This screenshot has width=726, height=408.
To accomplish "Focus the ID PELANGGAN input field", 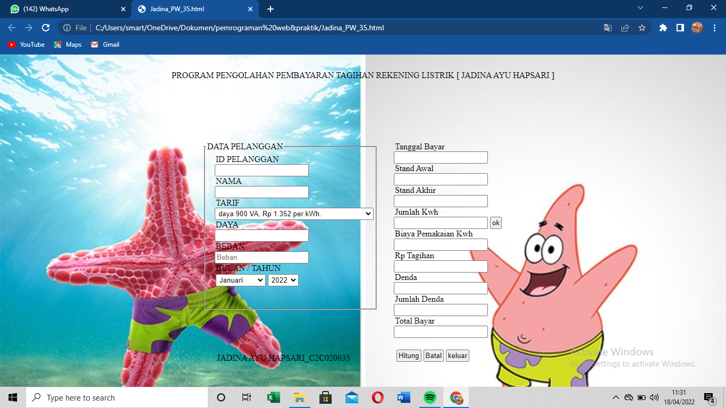I will 261,170.
